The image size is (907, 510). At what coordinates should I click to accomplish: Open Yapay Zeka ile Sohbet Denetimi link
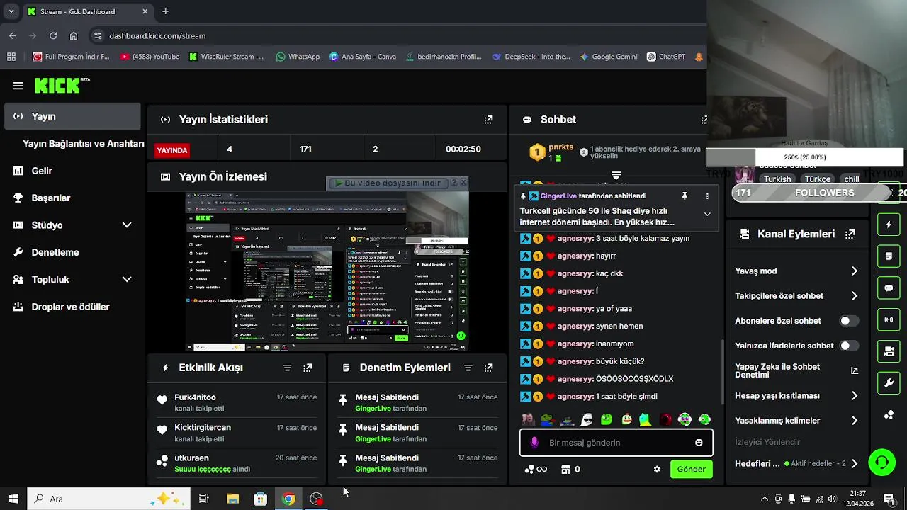coord(796,370)
